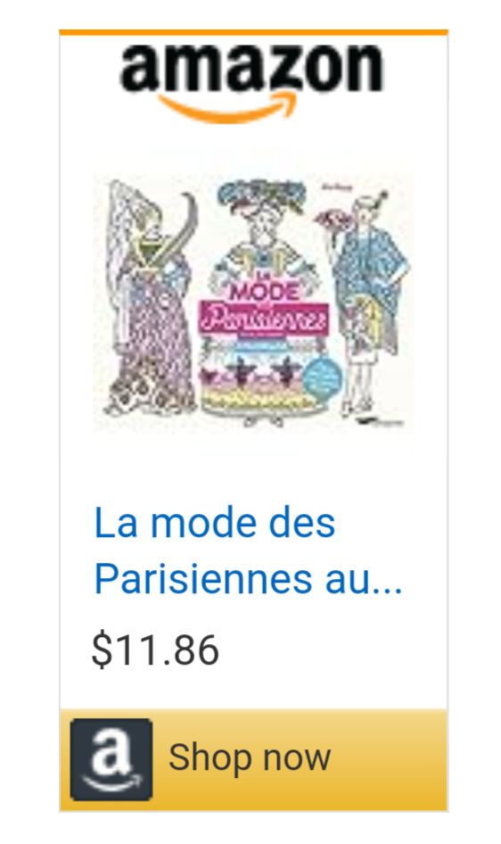
Task: Open the book cover product image
Action: 254,302
